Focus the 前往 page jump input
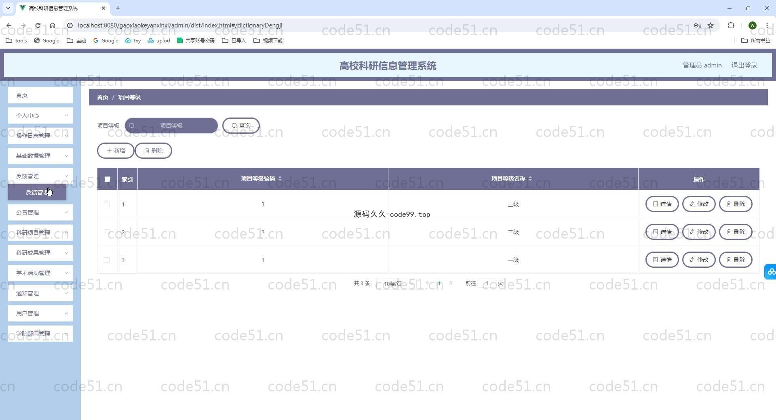 (x=487, y=283)
